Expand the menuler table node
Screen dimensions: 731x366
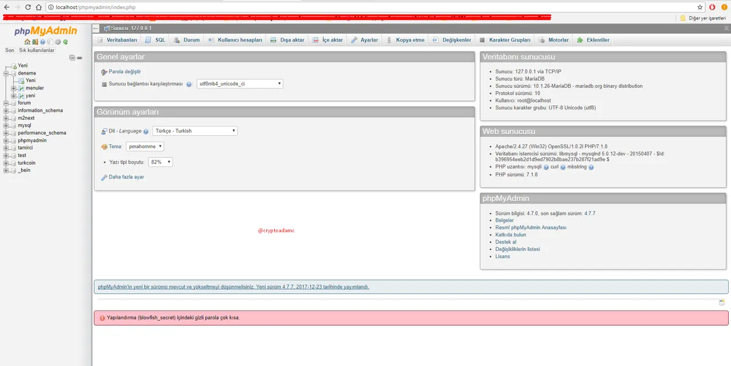point(14,88)
